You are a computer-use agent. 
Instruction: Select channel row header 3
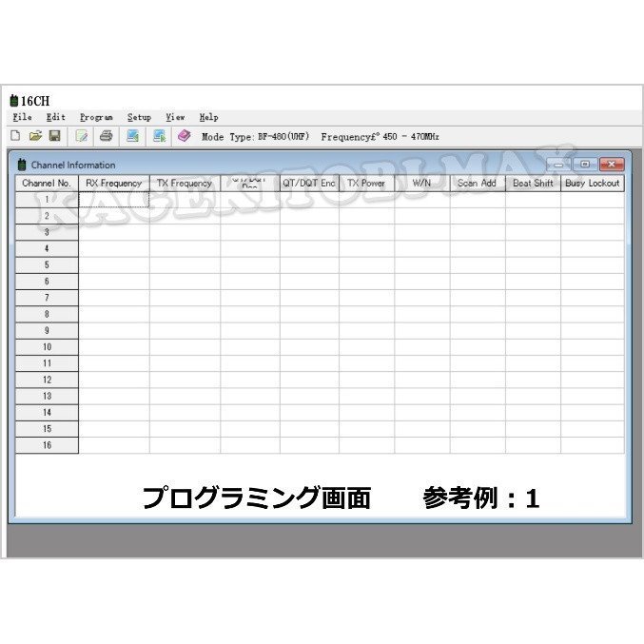(47, 232)
